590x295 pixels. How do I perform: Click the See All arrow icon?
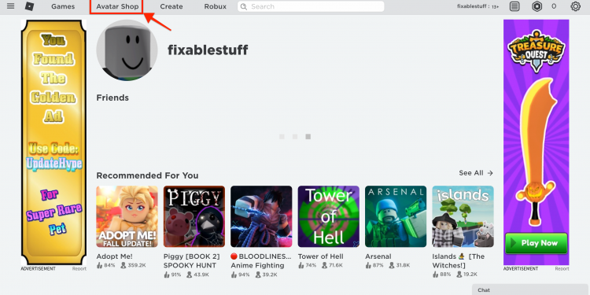click(490, 173)
